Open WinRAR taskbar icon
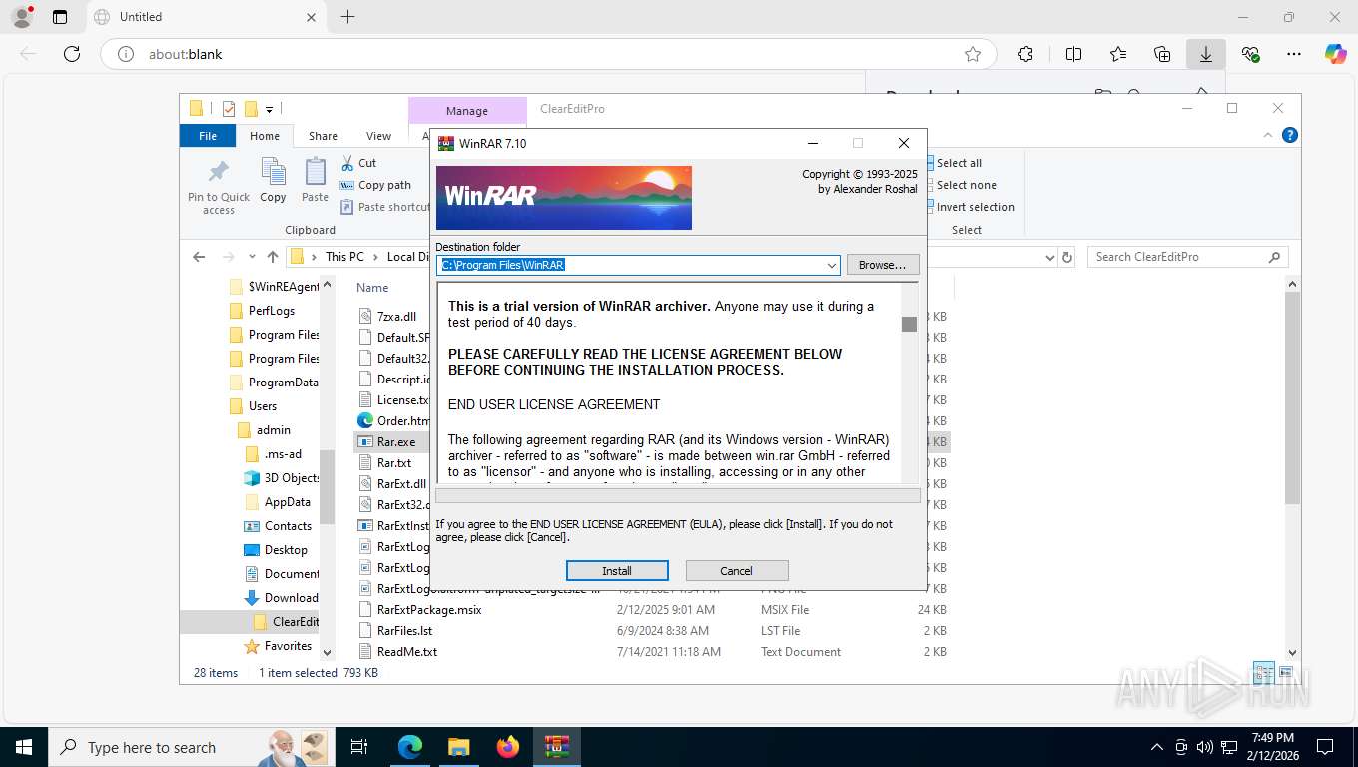Screen dimensions: 1358x767 [557, 747]
